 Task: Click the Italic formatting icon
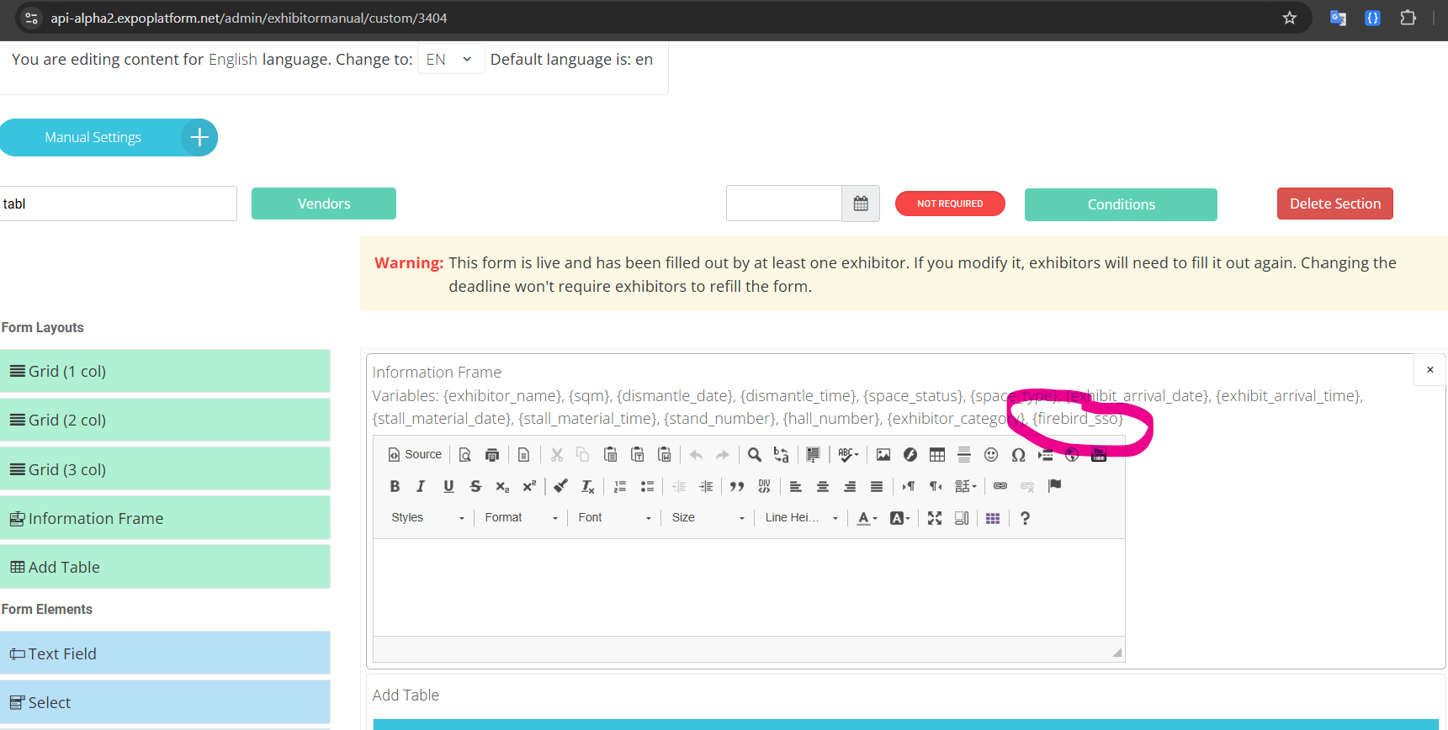[x=421, y=486]
